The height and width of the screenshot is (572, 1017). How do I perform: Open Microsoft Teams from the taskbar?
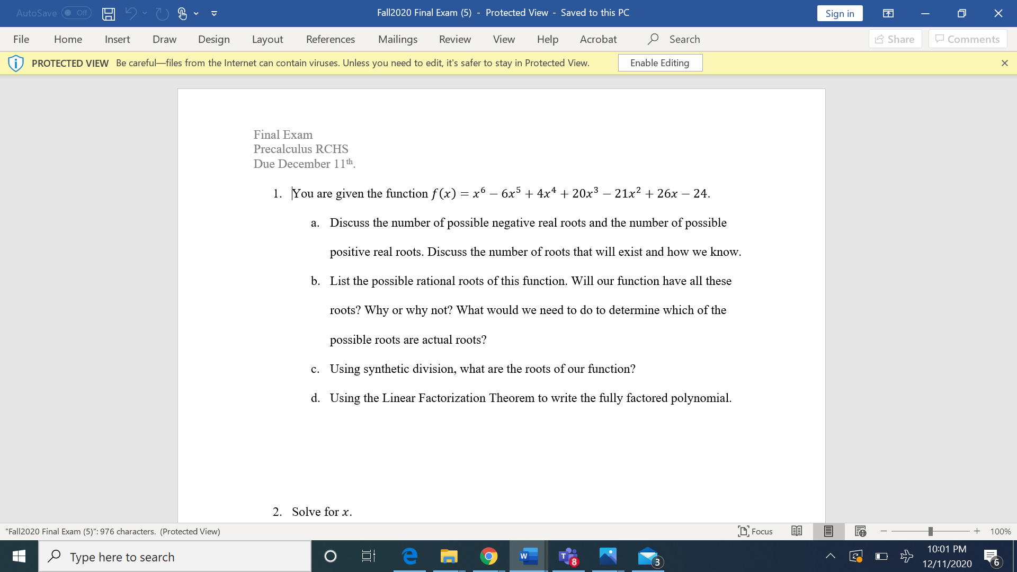(567, 556)
